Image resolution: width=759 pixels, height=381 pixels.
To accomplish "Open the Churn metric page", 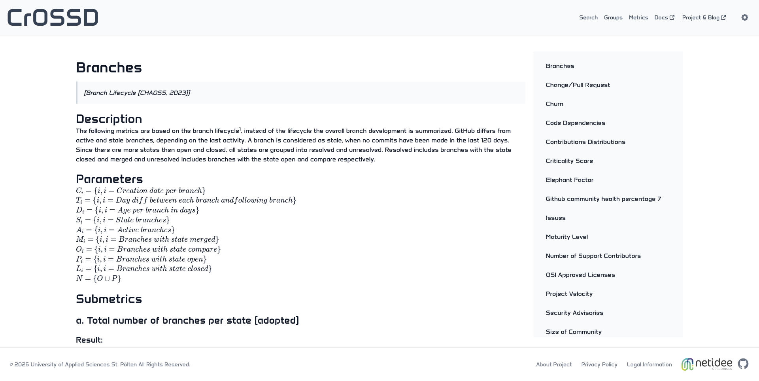I will click(x=555, y=104).
